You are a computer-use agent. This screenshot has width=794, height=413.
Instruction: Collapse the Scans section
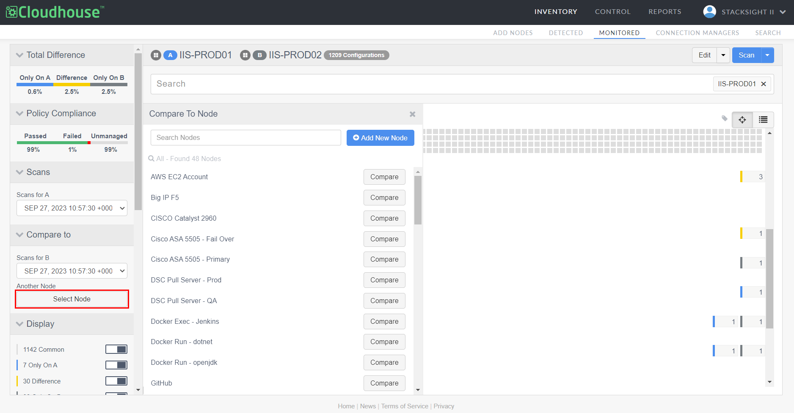pos(19,172)
